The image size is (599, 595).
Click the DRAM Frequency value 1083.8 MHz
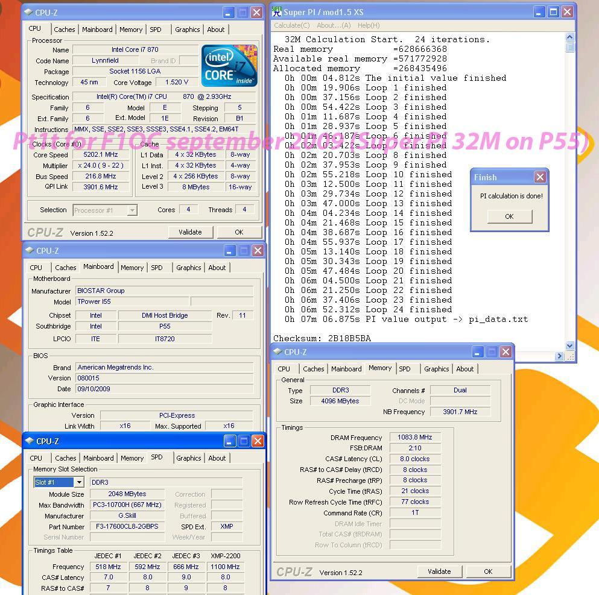[x=415, y=438]
